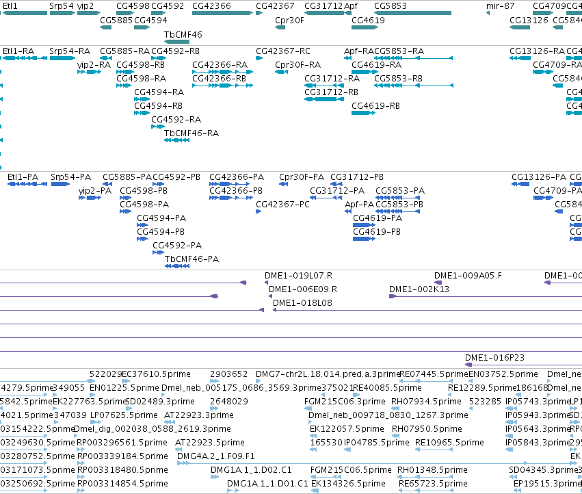Select the CG4619 gene bar
Viewport: 582px width, 494px height.
tap(365, 27)
